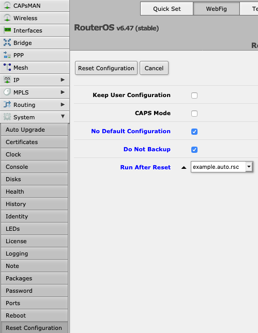Image resolution: width=258 pixels, height=333 pixels.
Task: Expand the MPLS submenu arrow
Action: (x=63, y=92)
